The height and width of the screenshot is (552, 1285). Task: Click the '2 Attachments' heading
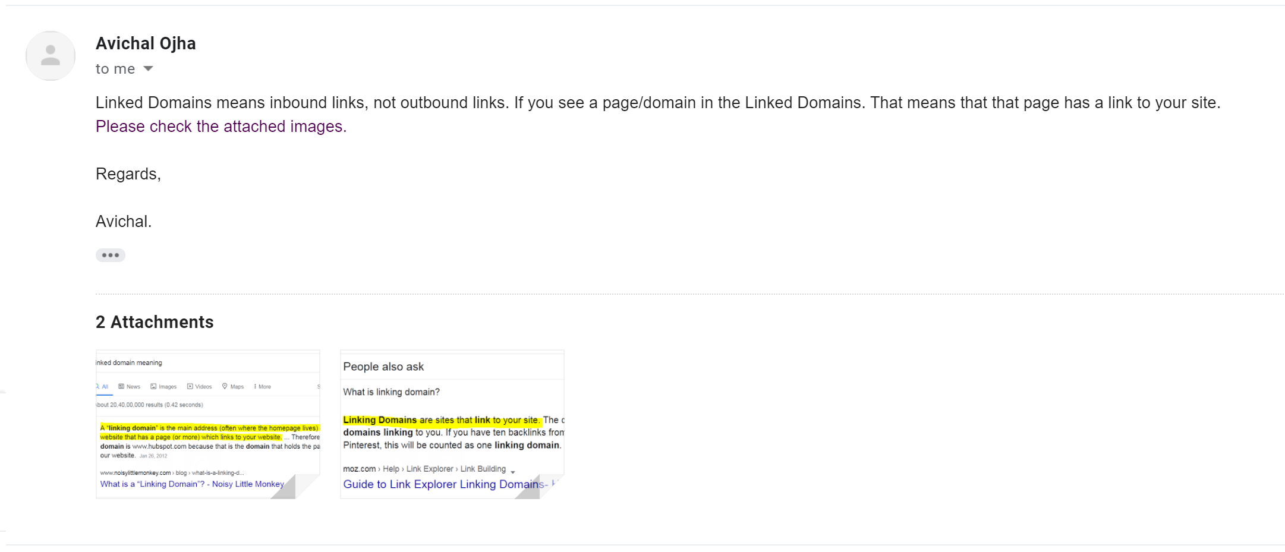click(155, 322)
